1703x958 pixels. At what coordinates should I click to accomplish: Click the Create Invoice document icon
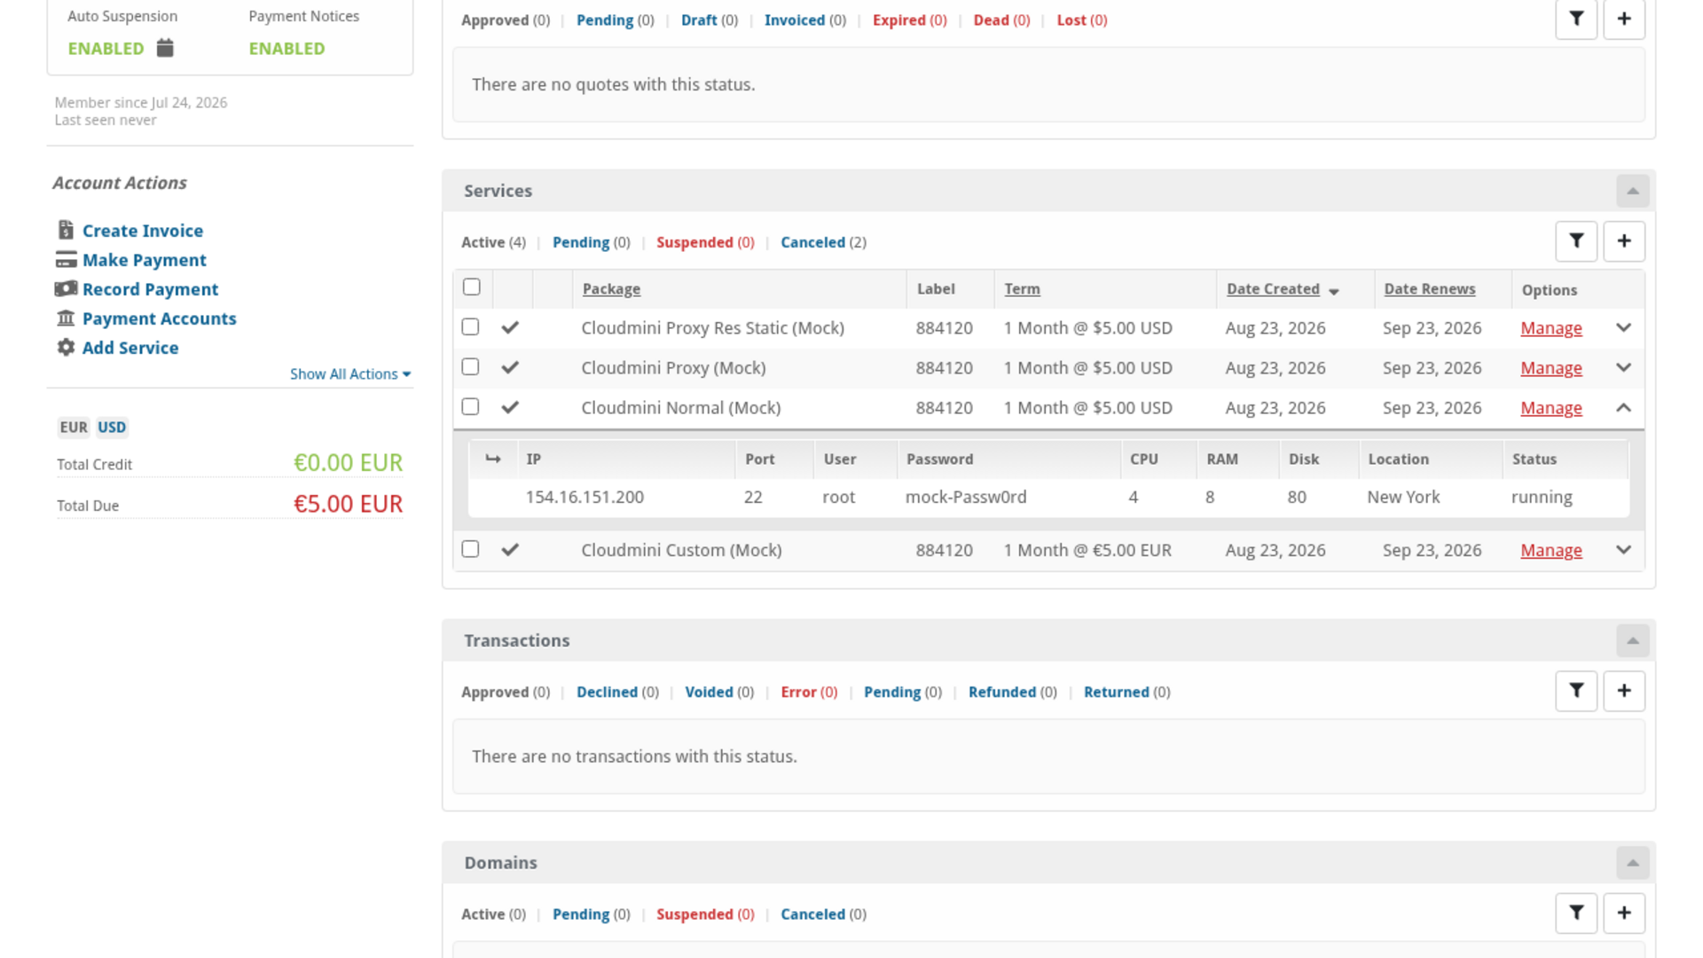tap(66, 231)
